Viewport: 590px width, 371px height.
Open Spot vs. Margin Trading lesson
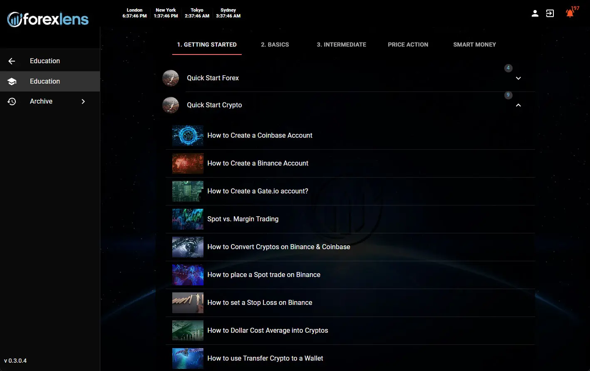pyautogui.click(x=243, y=219)
